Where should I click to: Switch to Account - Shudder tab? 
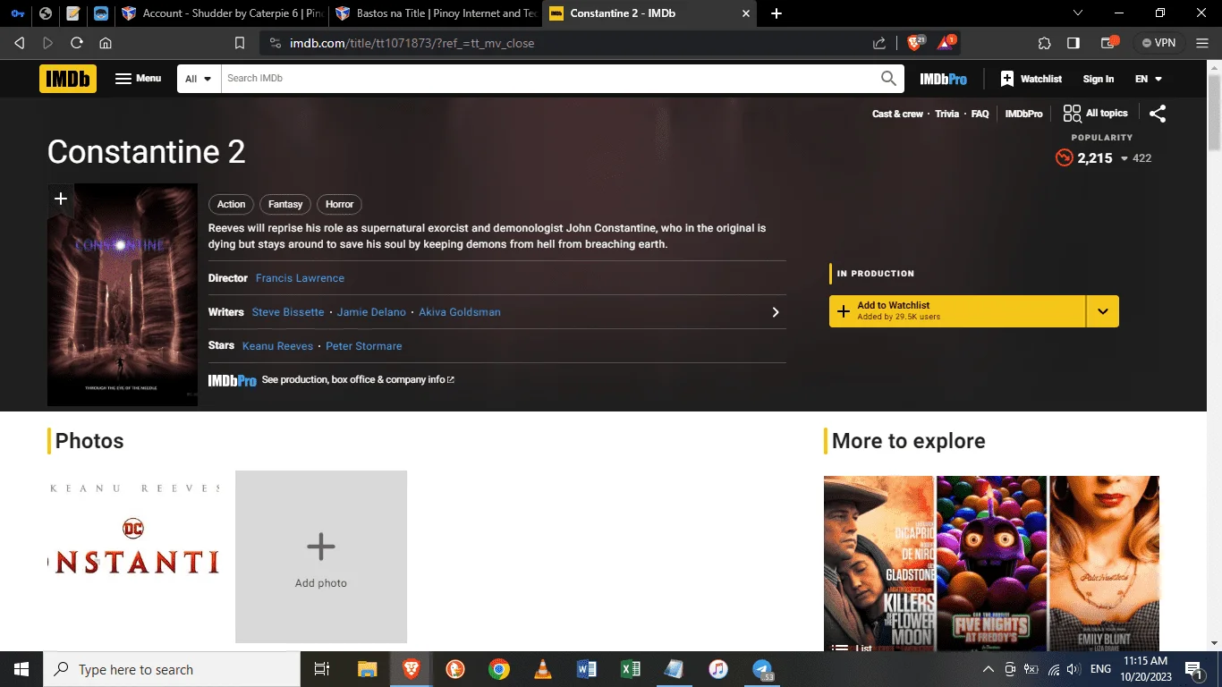click(222, 13)
